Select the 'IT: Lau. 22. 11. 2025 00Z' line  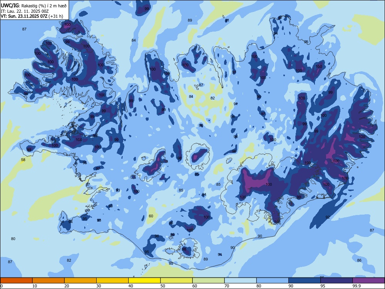click(x=25, y=11)
